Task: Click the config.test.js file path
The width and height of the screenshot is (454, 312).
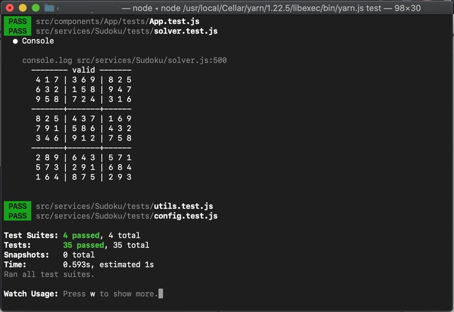Action: [127, 216]
